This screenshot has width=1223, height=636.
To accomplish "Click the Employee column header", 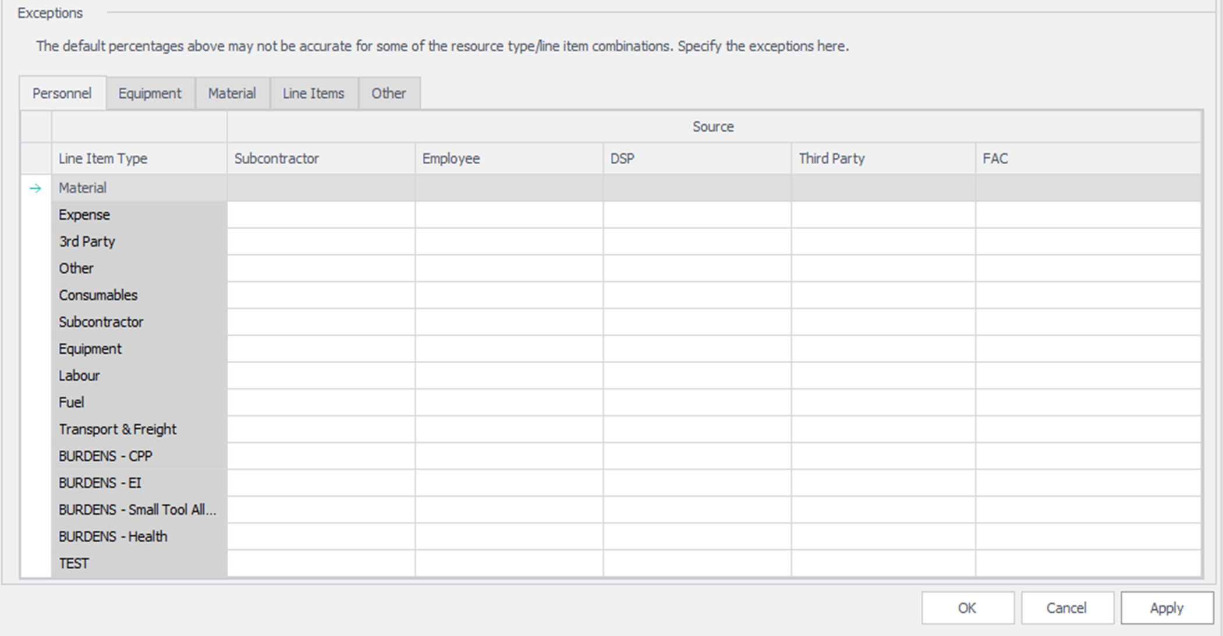I will click(x=451, y=158).
